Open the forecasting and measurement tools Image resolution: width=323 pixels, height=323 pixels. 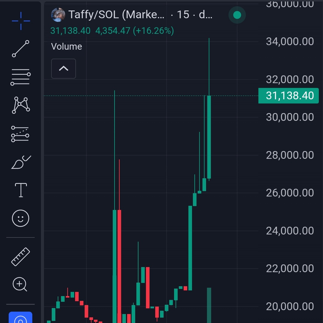20,134
